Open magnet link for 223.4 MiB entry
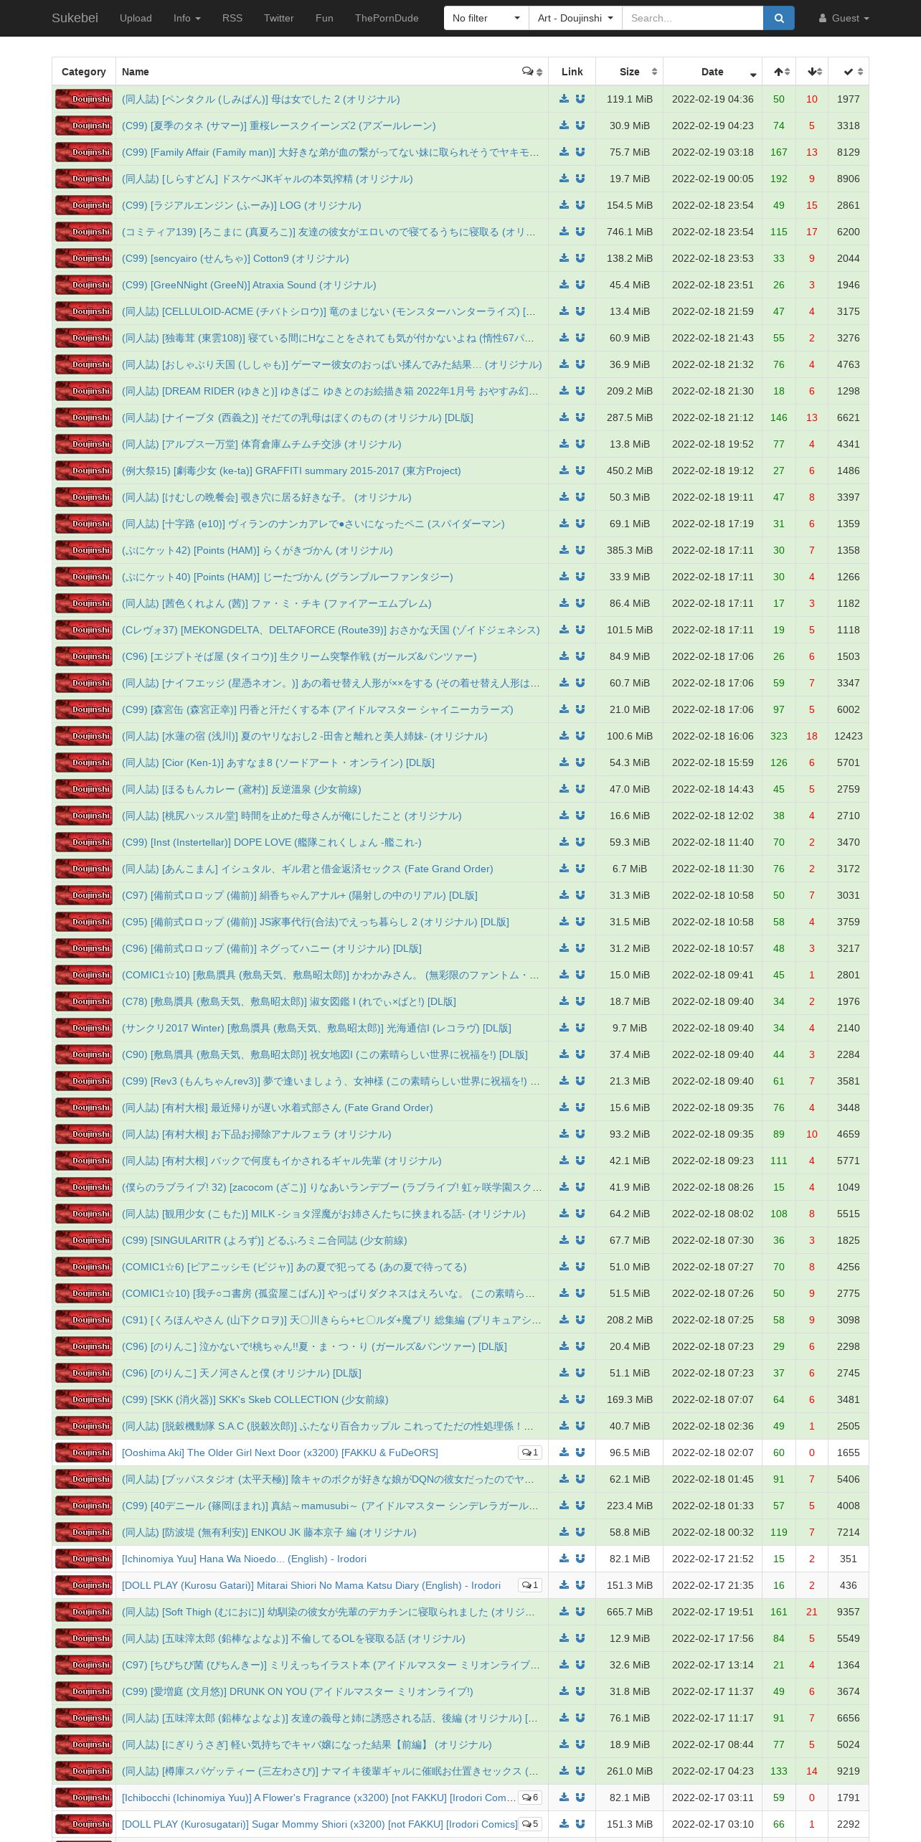 coord(580,1506)
